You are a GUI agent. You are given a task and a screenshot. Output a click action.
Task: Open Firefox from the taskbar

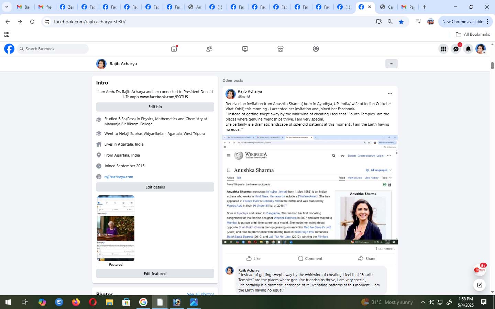click(x=76, y=302)
